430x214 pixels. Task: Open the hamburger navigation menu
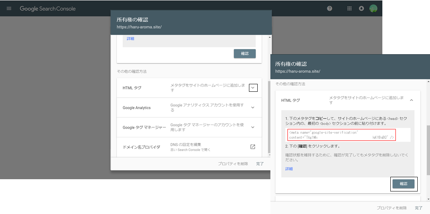tap(9, 8)
